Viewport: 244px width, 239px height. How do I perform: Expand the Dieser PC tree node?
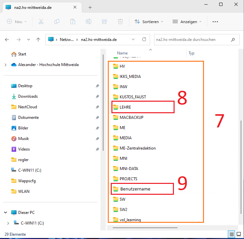tap(6, 212)
